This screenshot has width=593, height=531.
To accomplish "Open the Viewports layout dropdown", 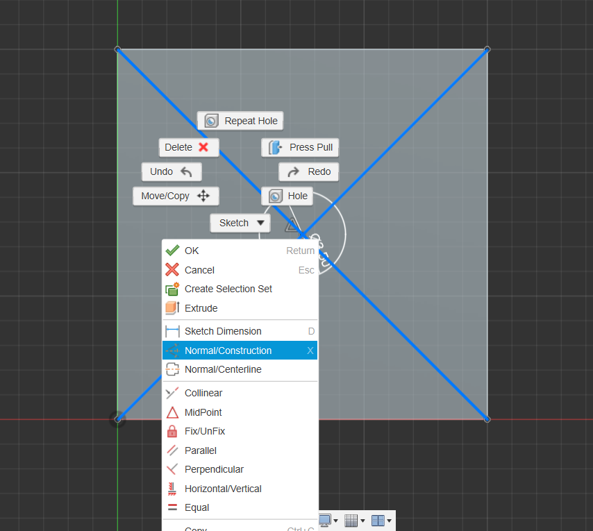I will click(x=381, y=520).
